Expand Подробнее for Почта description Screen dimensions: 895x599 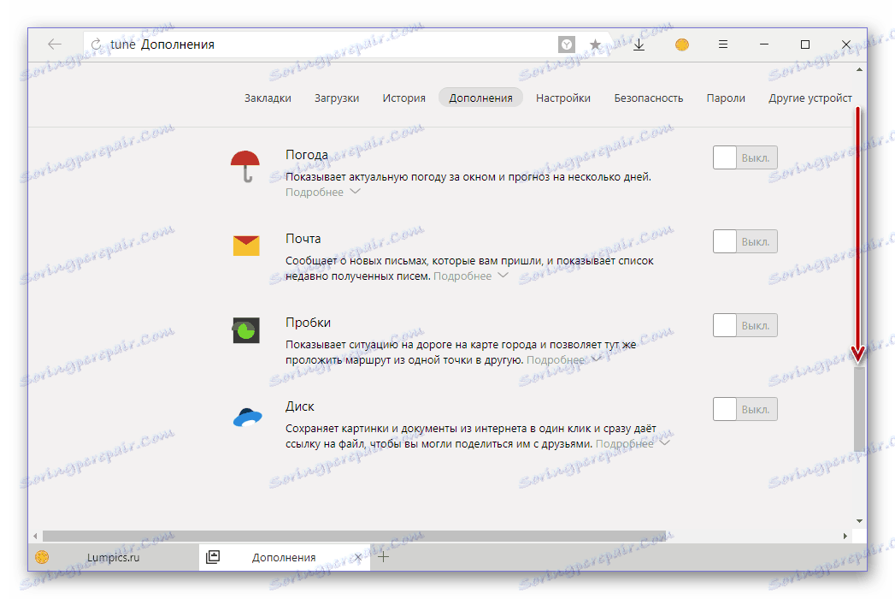tap(470, 276)
